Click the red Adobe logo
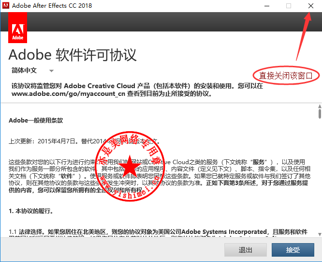The width and height of the screenshot is (322, 262). coord(18,28)
